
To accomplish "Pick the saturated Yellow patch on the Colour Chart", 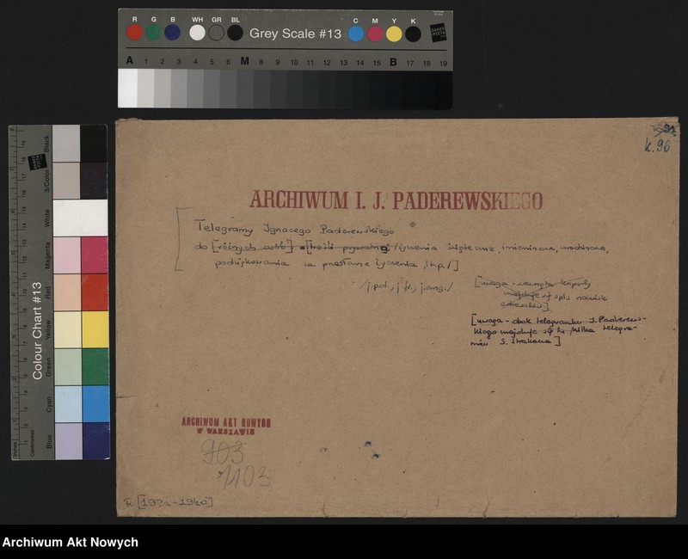I will 95,329.
